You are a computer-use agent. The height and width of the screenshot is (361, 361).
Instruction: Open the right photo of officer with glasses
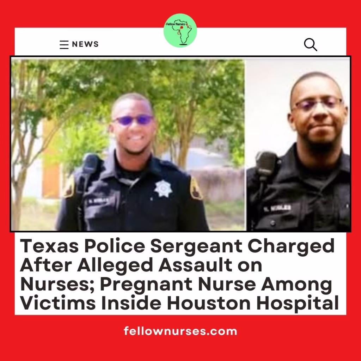298,144
